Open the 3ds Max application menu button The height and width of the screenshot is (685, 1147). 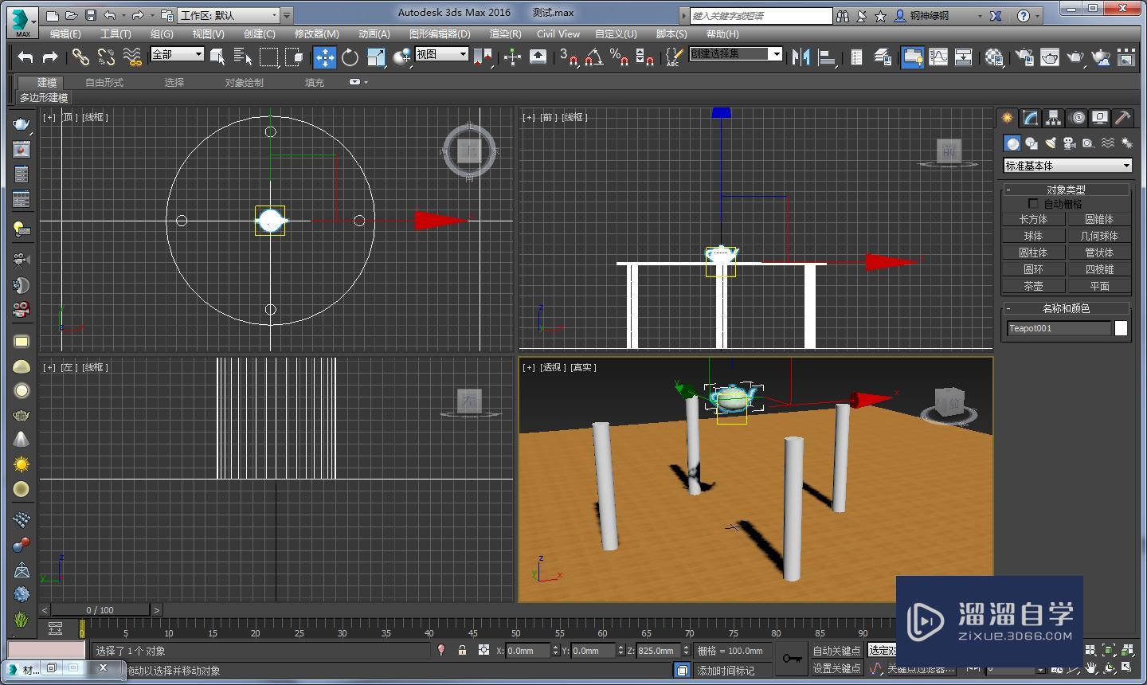pyautogui.click(x=23, y=22)
